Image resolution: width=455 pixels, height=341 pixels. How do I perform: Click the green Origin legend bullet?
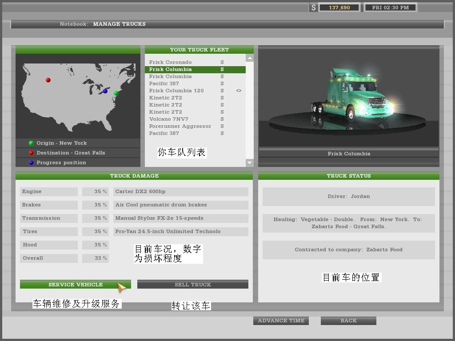(x=31, y=143)
